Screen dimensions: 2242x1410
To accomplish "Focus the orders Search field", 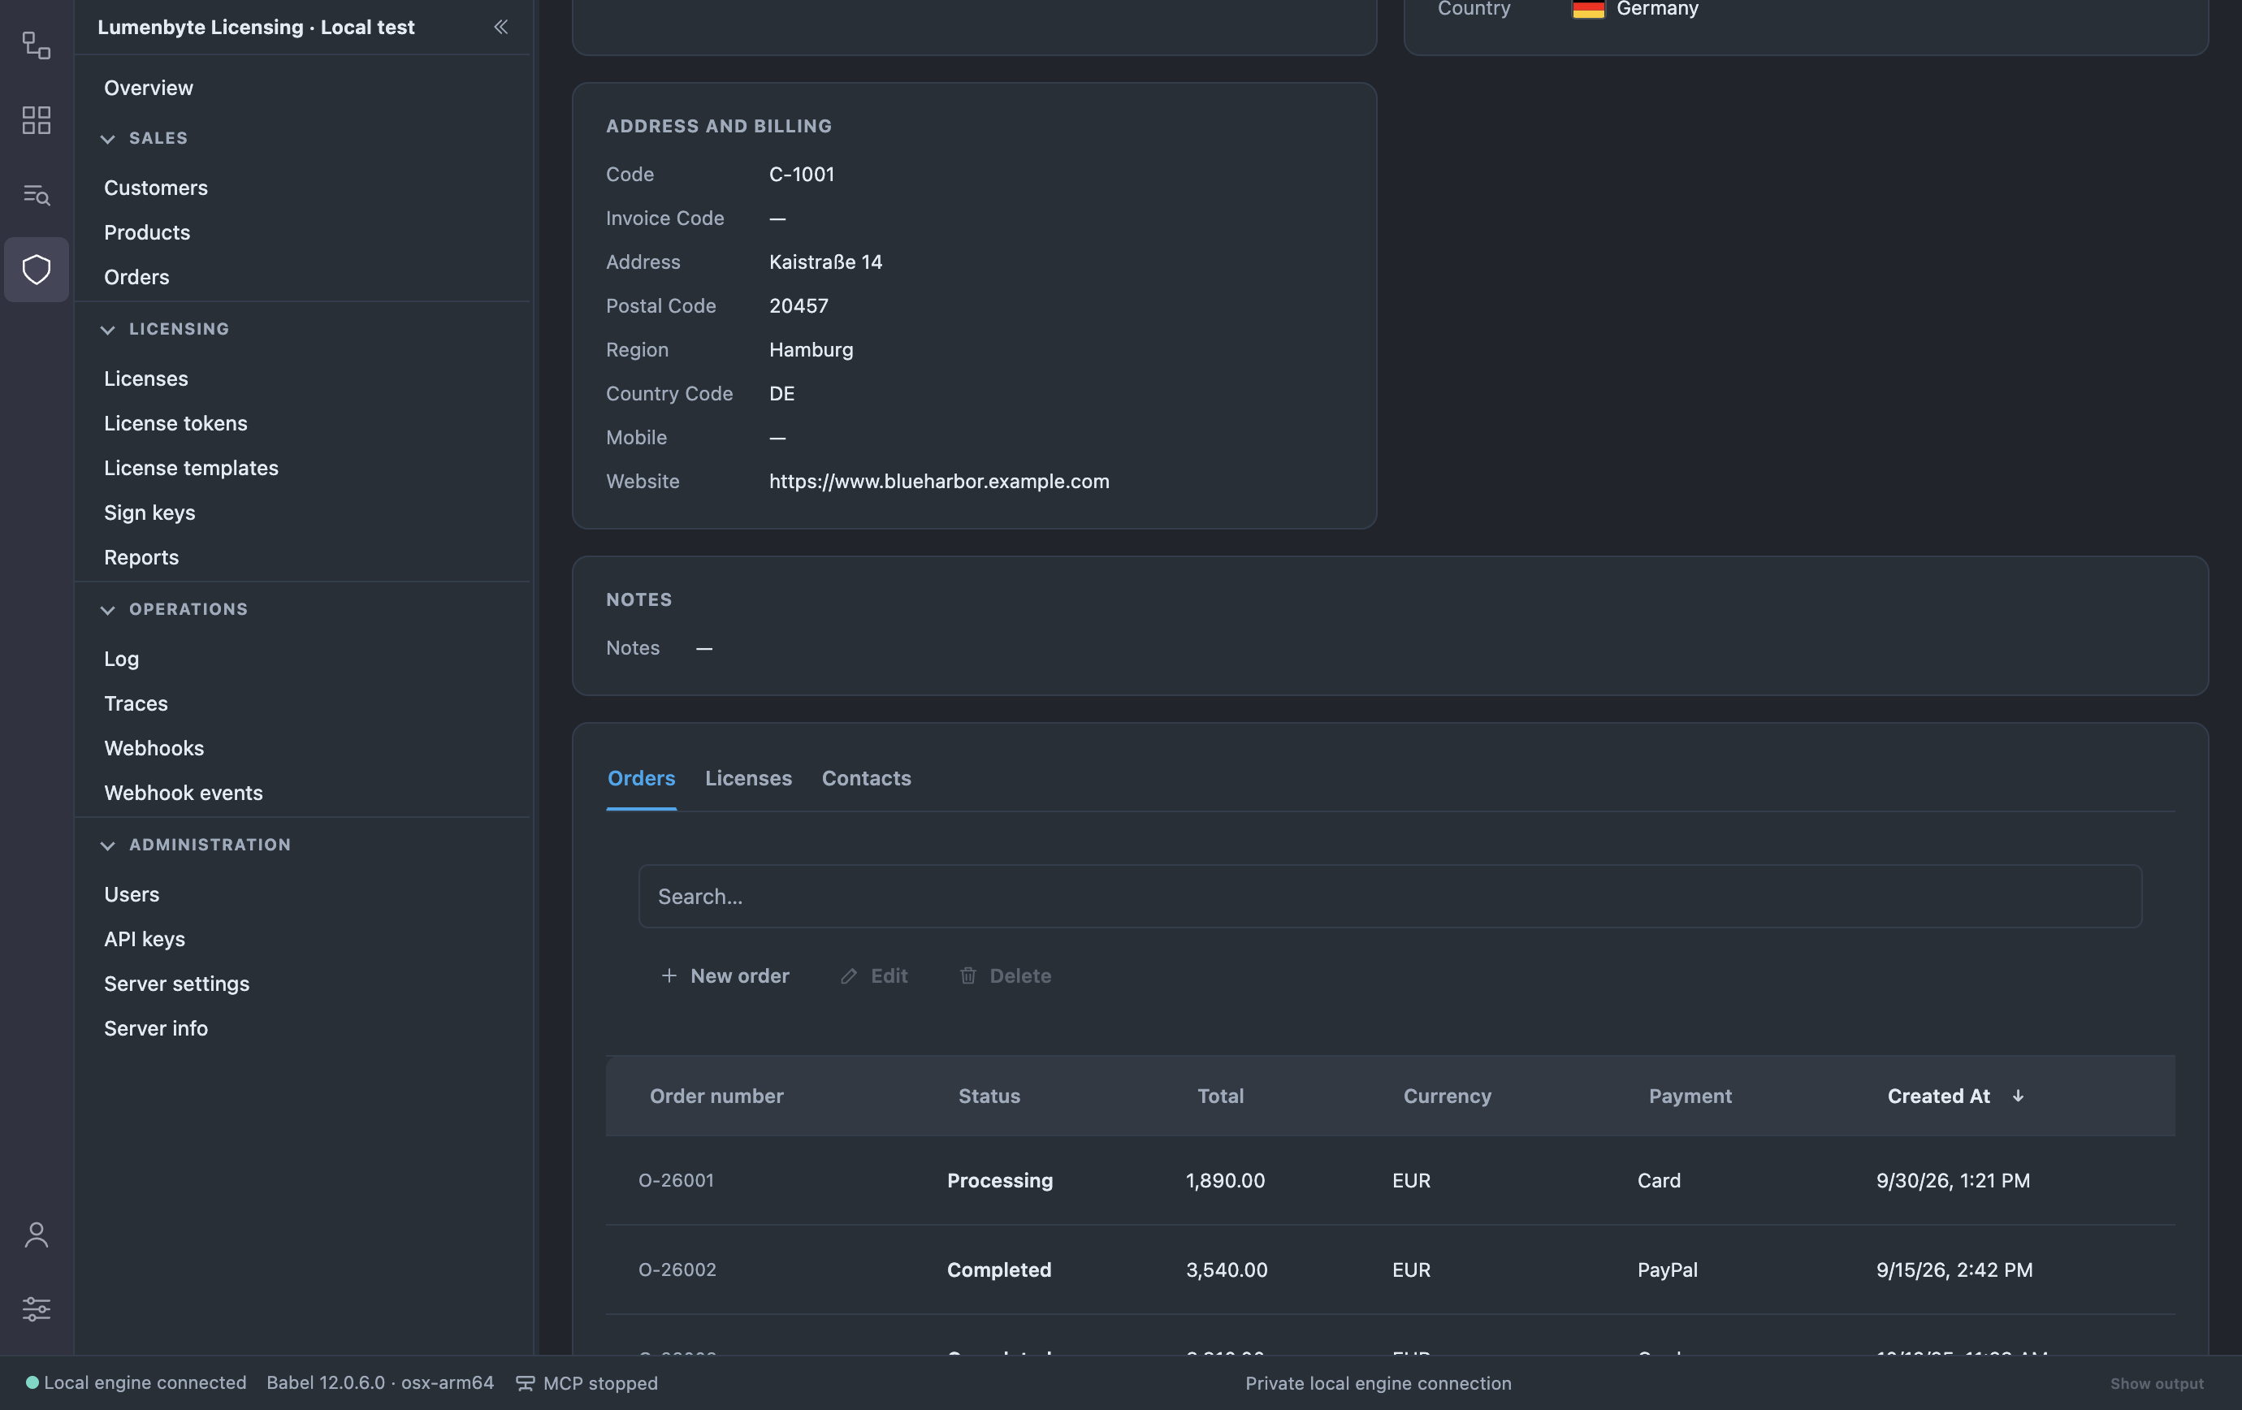I will [x=1390, y=896].
